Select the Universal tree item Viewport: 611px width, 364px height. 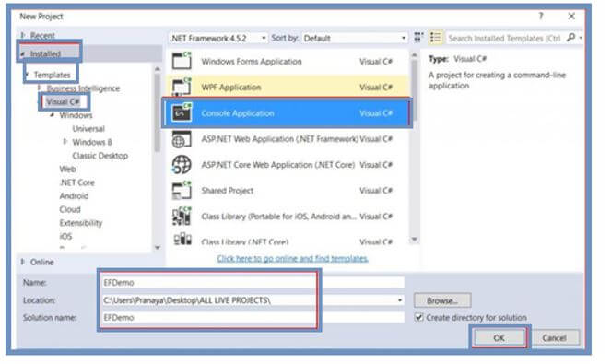coord(88,129)
